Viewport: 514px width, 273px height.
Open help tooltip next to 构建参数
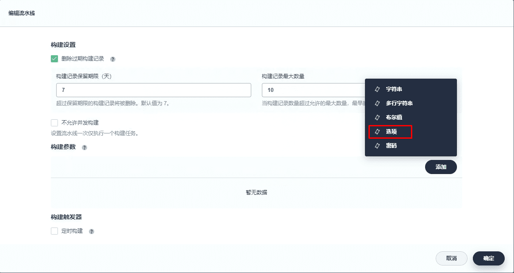[84, 148]
